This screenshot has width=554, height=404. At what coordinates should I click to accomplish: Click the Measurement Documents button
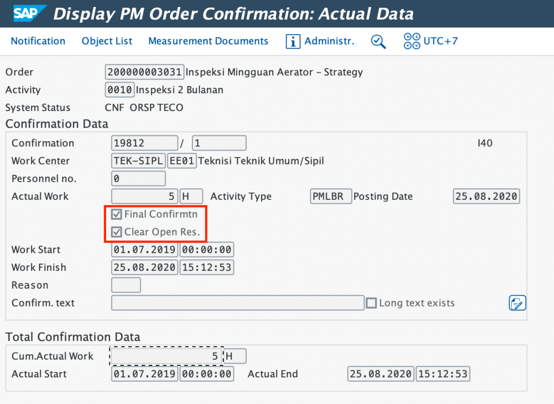[x=208, y=41]
